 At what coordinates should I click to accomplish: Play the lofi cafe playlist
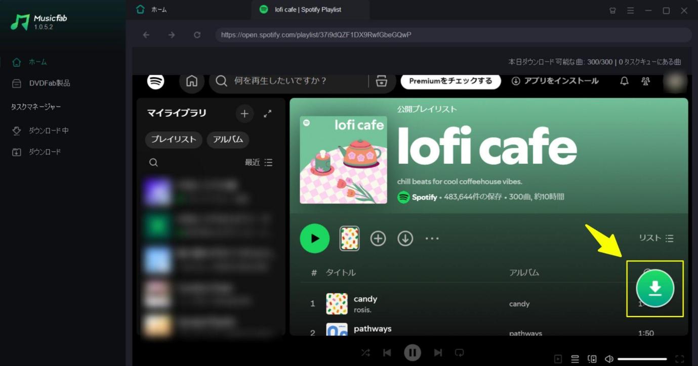[x=315, y=238]
